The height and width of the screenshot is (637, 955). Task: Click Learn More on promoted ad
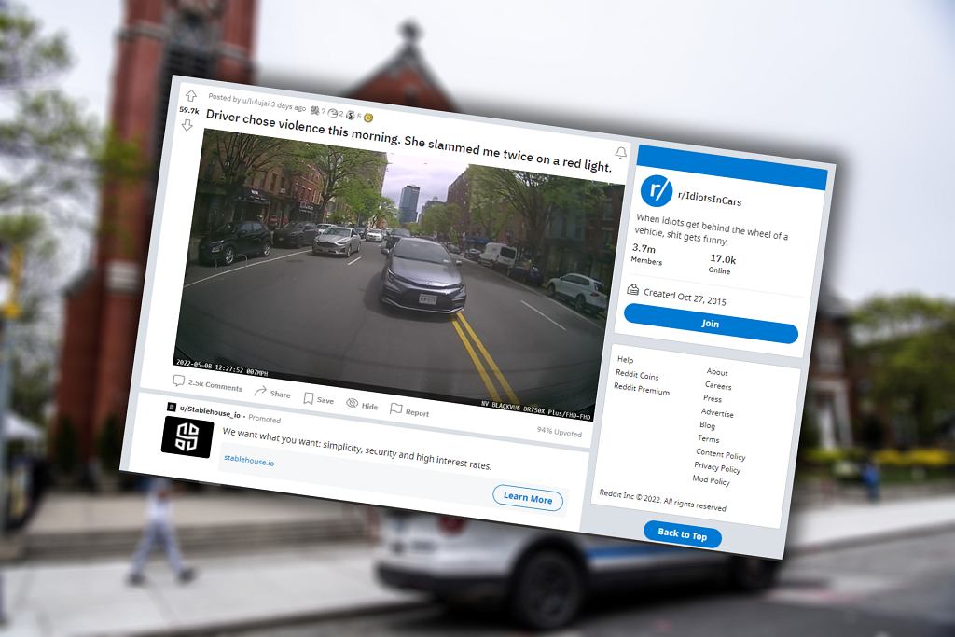528,497
